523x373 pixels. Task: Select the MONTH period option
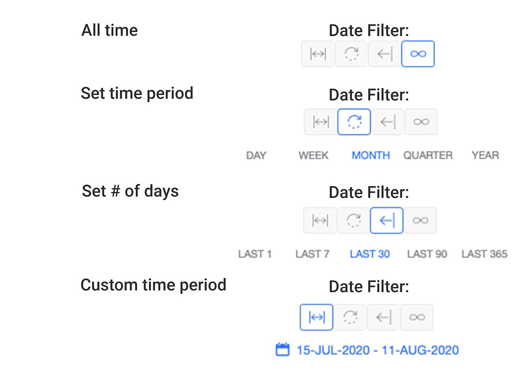(x=371, y=155)
